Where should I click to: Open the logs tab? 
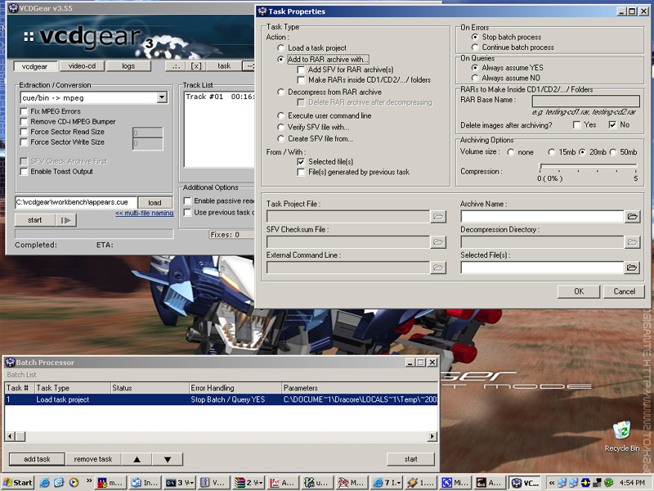[128, 66]
